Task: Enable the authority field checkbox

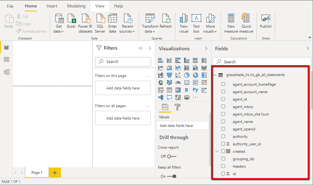Action: point(223,136)
